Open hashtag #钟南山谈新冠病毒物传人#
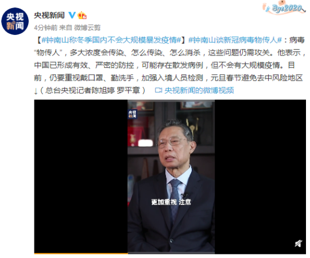Image resolution: width=310 pixels, height=258 pixels. [x=235, y=40]
